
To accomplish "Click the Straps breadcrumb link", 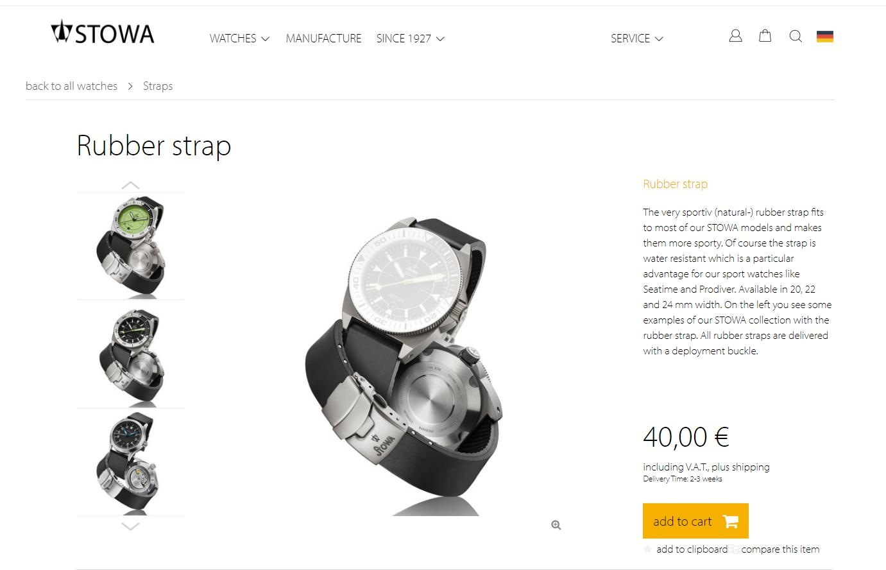I will [x=158, y=86].
